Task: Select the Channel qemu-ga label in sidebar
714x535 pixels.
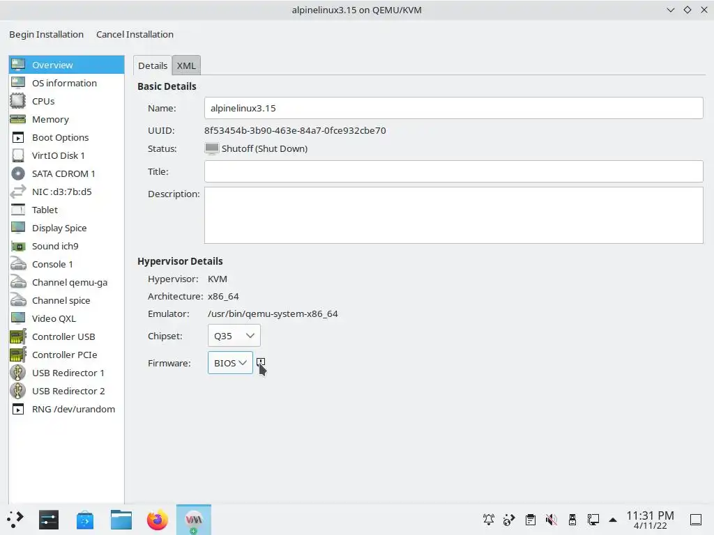Action: pyautogui.click(x=70, y=283)
